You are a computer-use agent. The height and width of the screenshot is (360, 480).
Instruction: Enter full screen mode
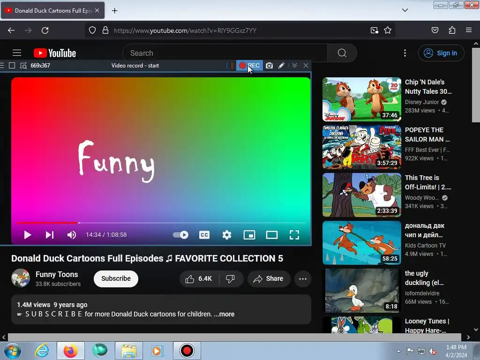(294, 235)
